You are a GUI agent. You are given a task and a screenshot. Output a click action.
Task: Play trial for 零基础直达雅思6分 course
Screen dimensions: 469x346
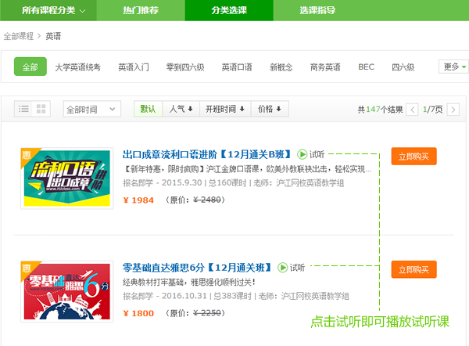(x=292, y=268)
